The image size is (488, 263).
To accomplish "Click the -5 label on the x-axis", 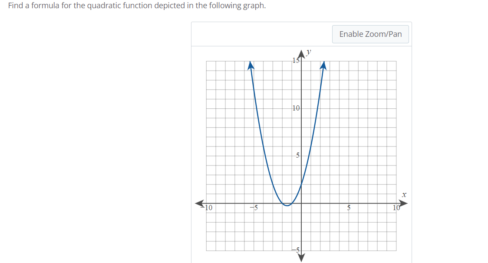I will point(254,208).
